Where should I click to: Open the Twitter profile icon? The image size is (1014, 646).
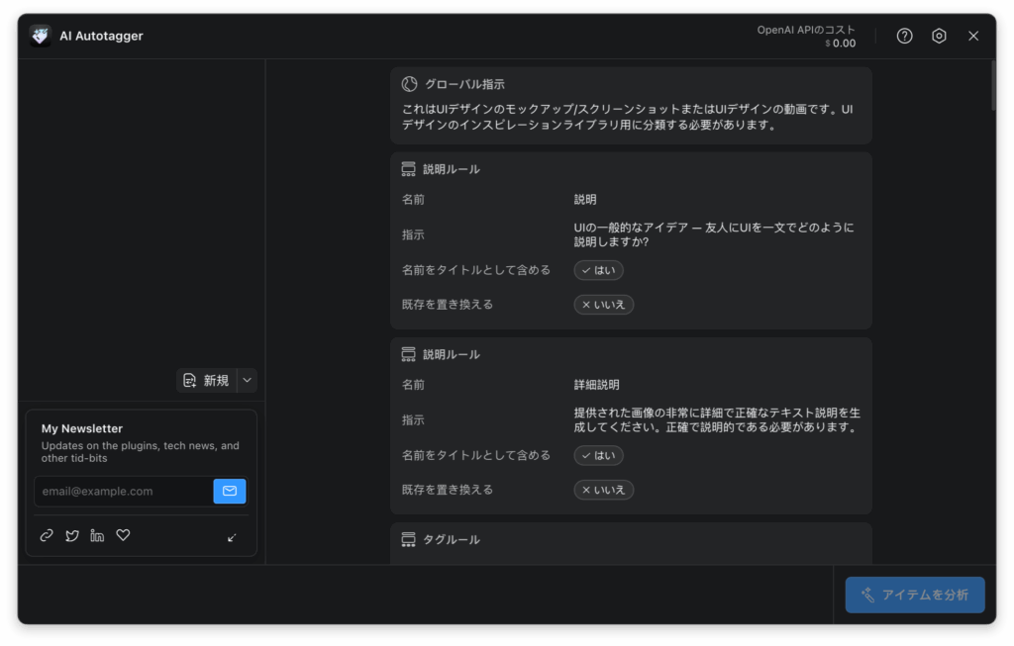click(x=72, y=535)
